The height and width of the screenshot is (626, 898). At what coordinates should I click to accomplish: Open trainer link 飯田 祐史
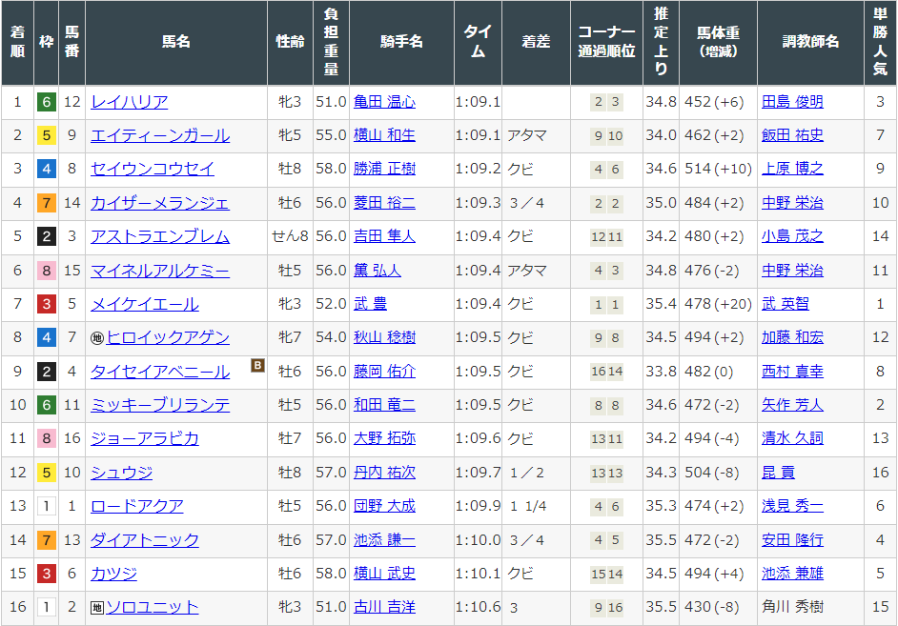[792, 135]
